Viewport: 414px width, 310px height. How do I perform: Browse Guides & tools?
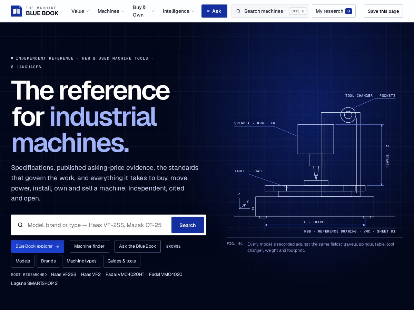click(x=122, y=261)
